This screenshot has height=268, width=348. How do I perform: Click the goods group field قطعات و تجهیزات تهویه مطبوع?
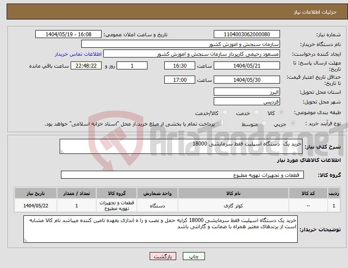(x=182, y=175)
